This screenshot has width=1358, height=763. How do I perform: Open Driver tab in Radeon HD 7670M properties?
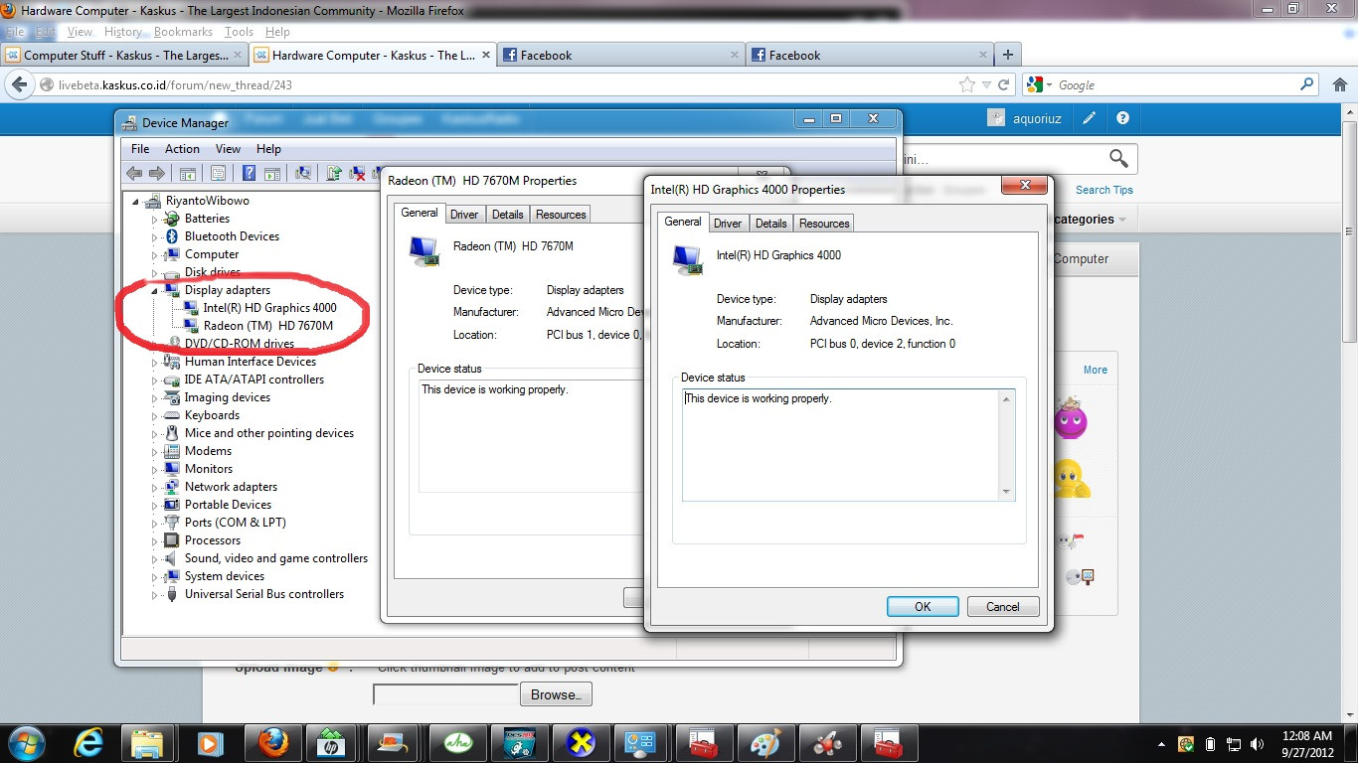point(464,215)
